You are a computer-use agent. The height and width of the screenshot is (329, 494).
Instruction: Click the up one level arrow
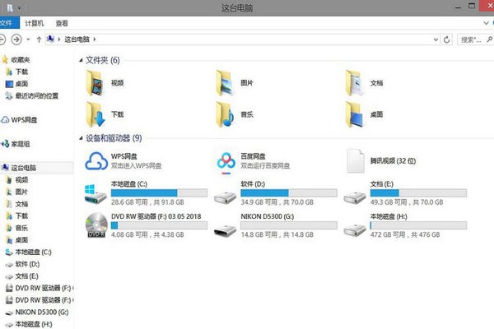point(39,39)
